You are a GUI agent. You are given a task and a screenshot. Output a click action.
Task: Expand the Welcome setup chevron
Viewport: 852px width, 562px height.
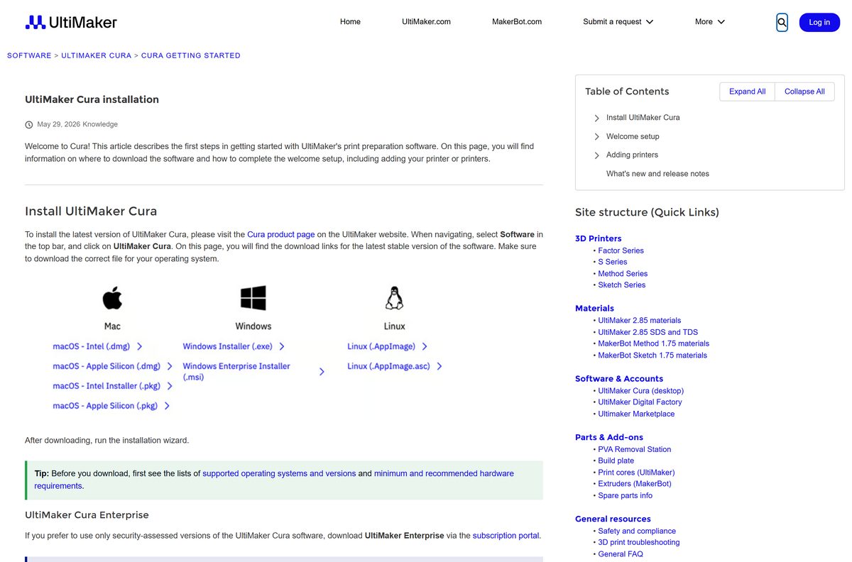point(597,136)
